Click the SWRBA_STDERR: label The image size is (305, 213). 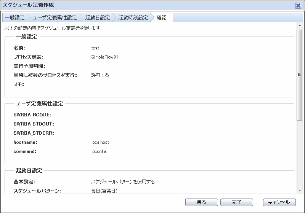(x=34, y=133)
